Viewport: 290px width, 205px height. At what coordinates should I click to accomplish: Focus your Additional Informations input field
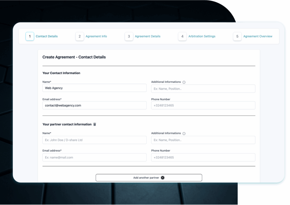203,89
